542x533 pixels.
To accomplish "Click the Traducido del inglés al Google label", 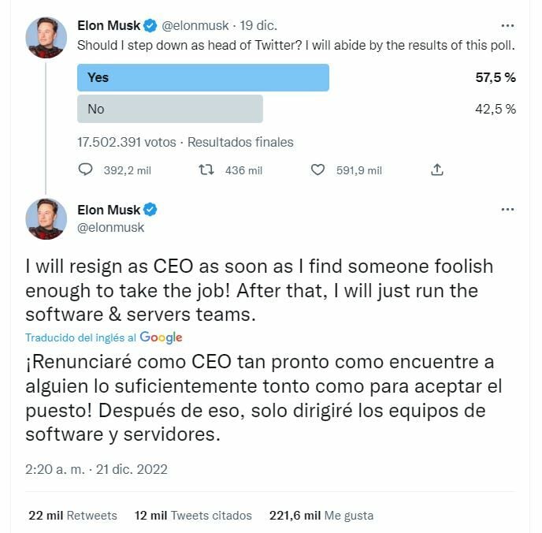I will (103, 337).
